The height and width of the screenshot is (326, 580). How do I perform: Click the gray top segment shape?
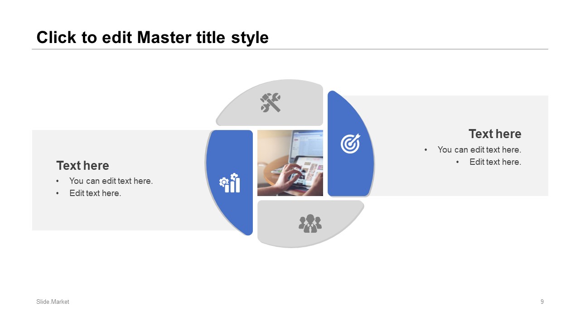(x=270, y=103)
